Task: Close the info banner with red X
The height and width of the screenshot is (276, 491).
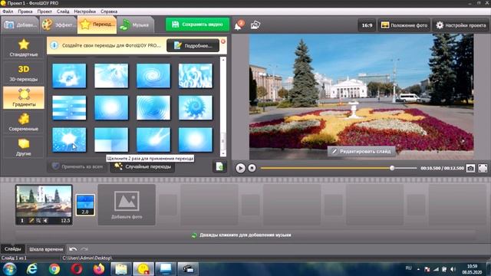Action: click(223, 41)
